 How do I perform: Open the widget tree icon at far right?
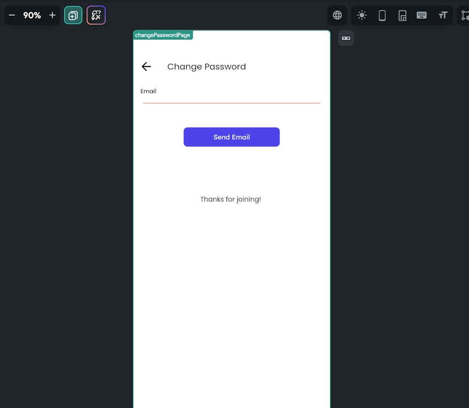point(464,15)
